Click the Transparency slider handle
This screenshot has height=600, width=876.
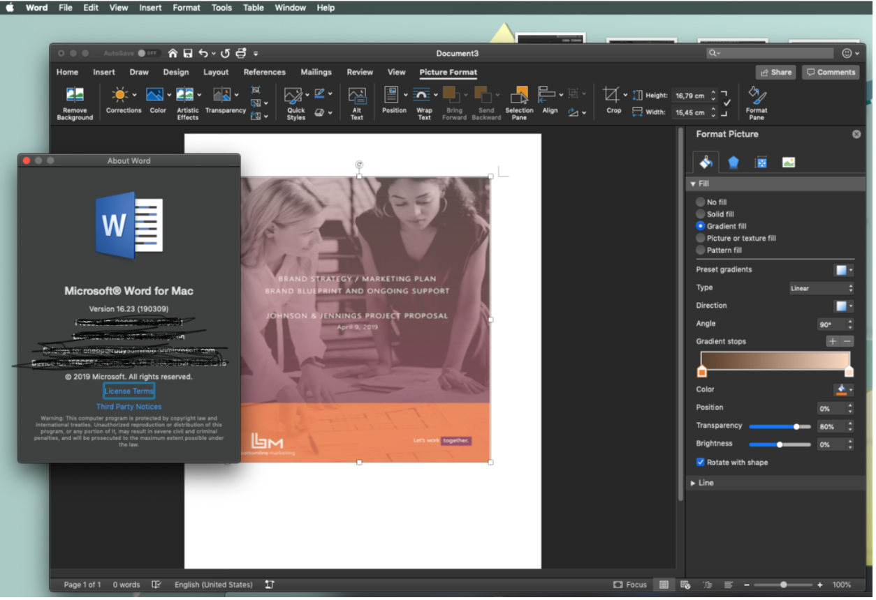[x=796, y=426]
